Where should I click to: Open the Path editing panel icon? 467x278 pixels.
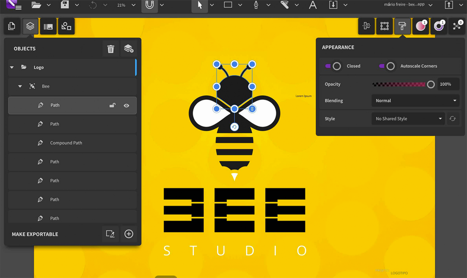(x=384, y=26)
